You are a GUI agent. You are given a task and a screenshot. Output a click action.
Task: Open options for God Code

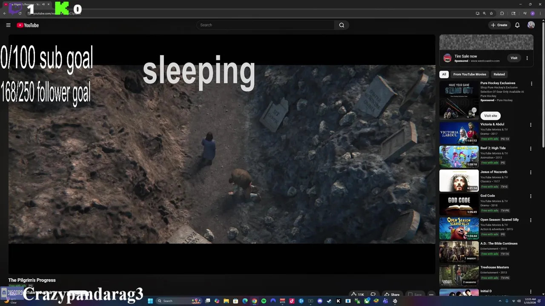point(531,196)
